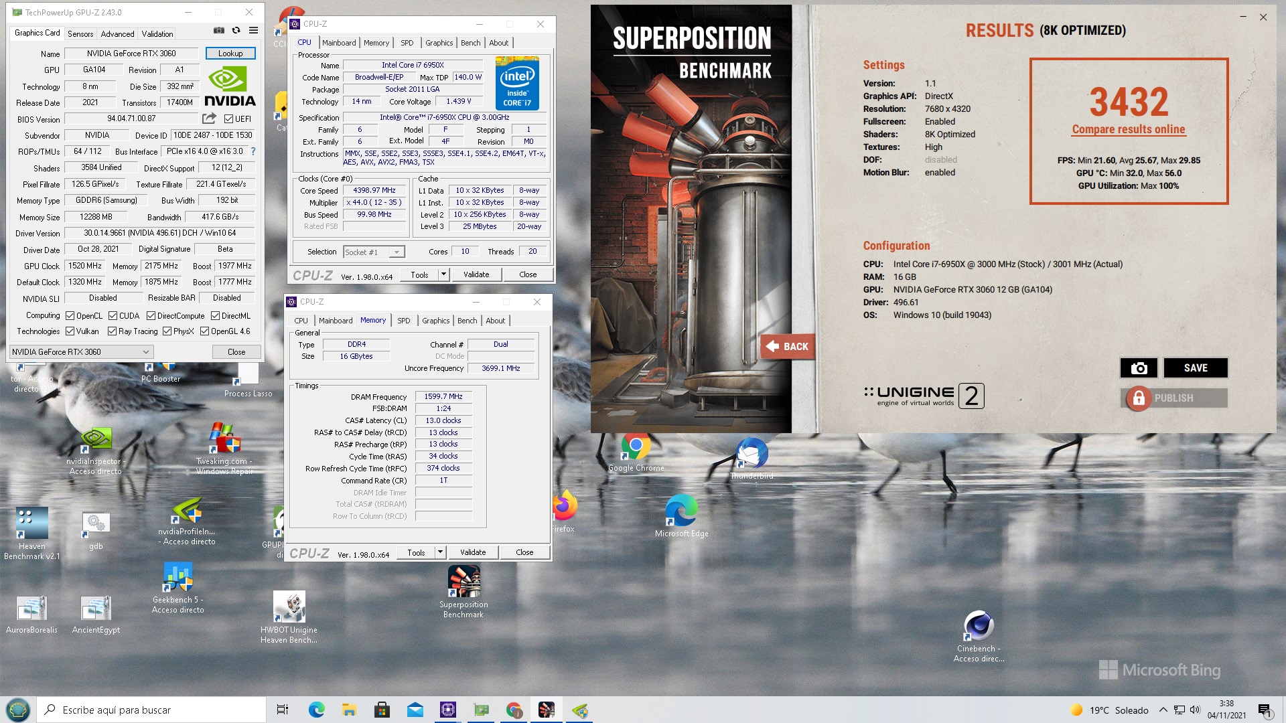
Task: Open nvidiaInspector desktop shortcut
Action: click(96, 451)
